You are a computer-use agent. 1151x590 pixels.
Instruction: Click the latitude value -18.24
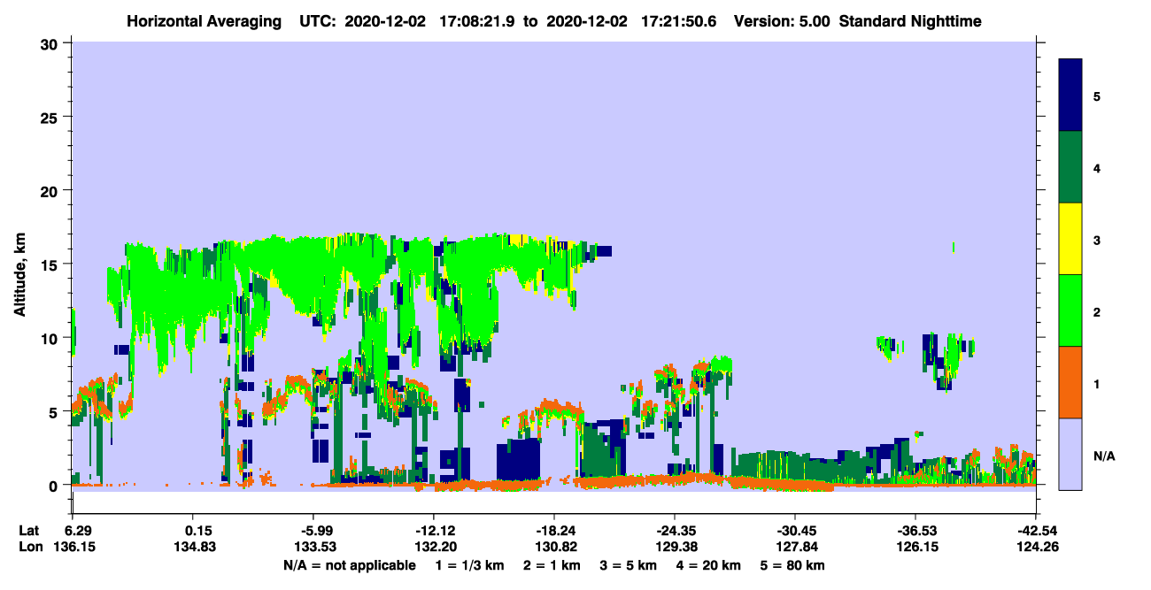pos(554,531)
